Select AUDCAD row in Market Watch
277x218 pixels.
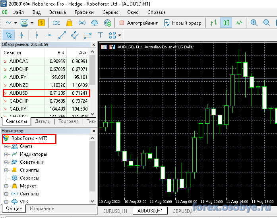pyautogui.click(x=45, y=61)
